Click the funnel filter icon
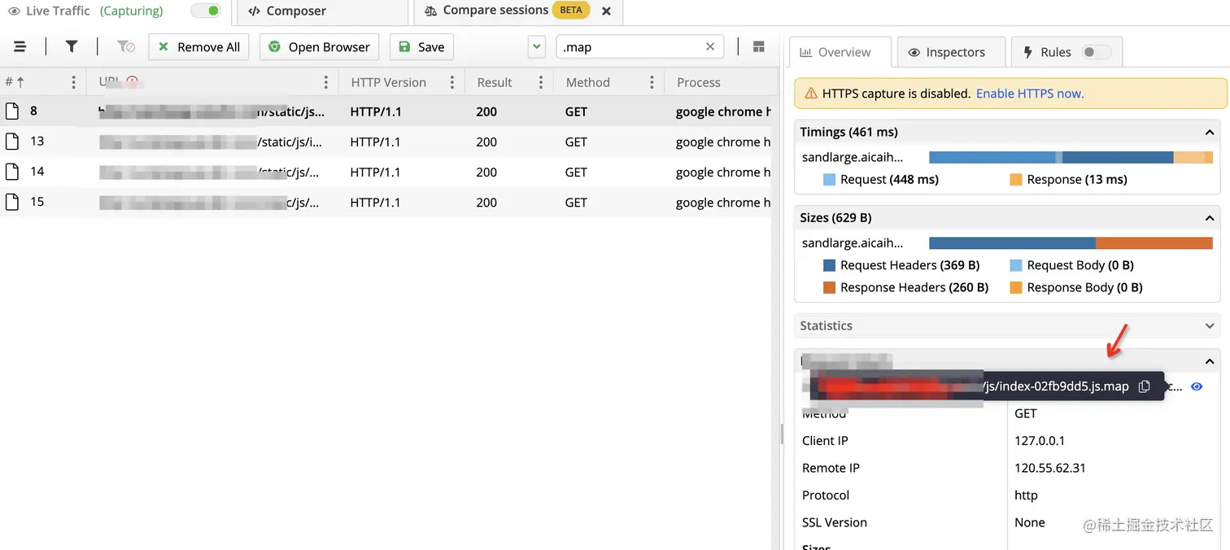1230x550 pixels. pyautogui.click(x=72, y=47)
